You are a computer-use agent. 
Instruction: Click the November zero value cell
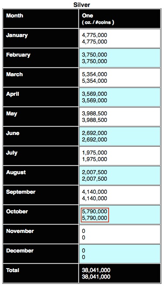(120, 234)
